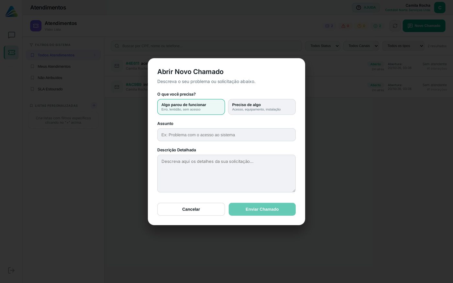Click the warning triangle counter
The height and width of the screenshot is (283, 453).
[345, 26]
